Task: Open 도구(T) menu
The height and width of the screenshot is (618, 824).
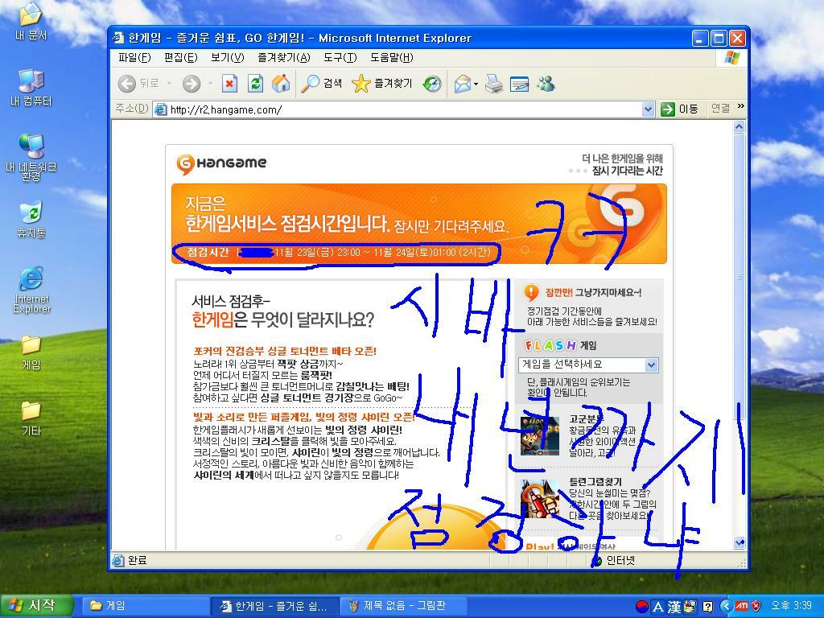Action: pyautogui.click(x=340, y=57)
